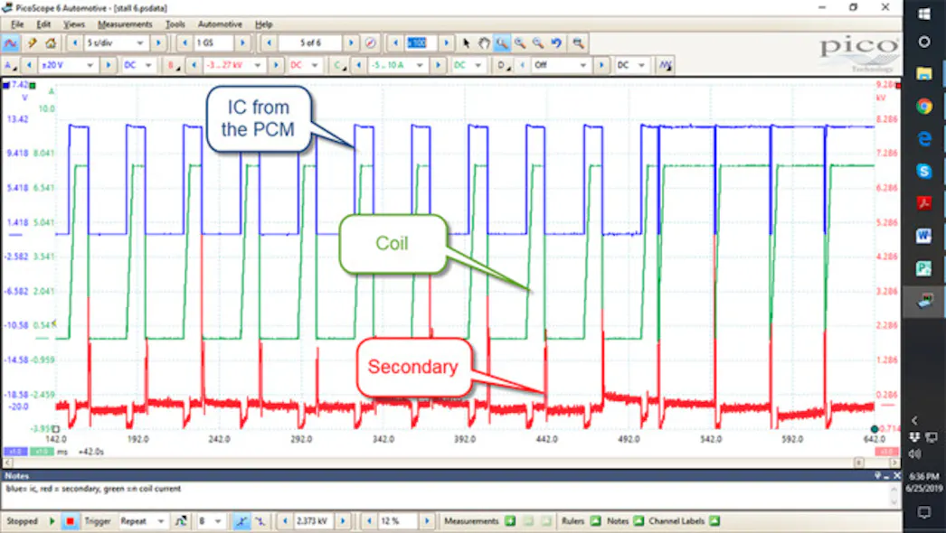Decrease timebase with left arrow

pyautogui.click(x=75, y=43)
